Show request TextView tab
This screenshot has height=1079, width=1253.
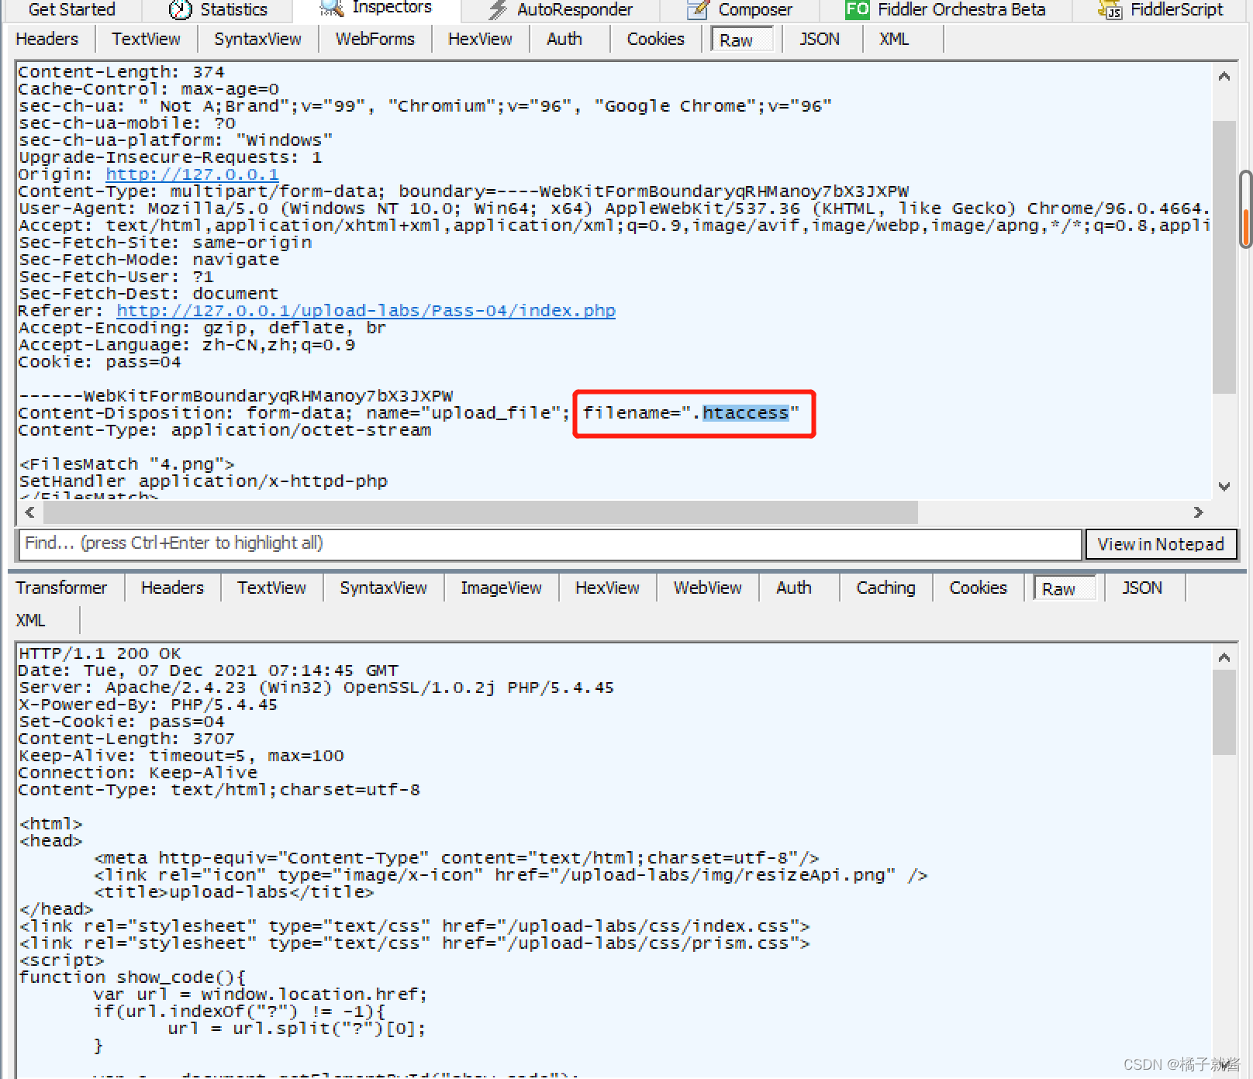146,39
